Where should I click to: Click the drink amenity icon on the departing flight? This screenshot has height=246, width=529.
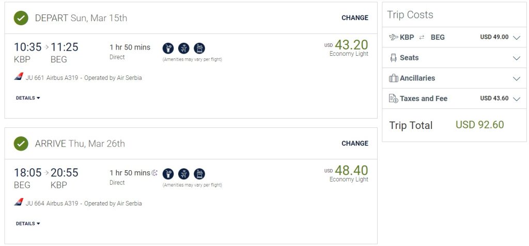168,48
